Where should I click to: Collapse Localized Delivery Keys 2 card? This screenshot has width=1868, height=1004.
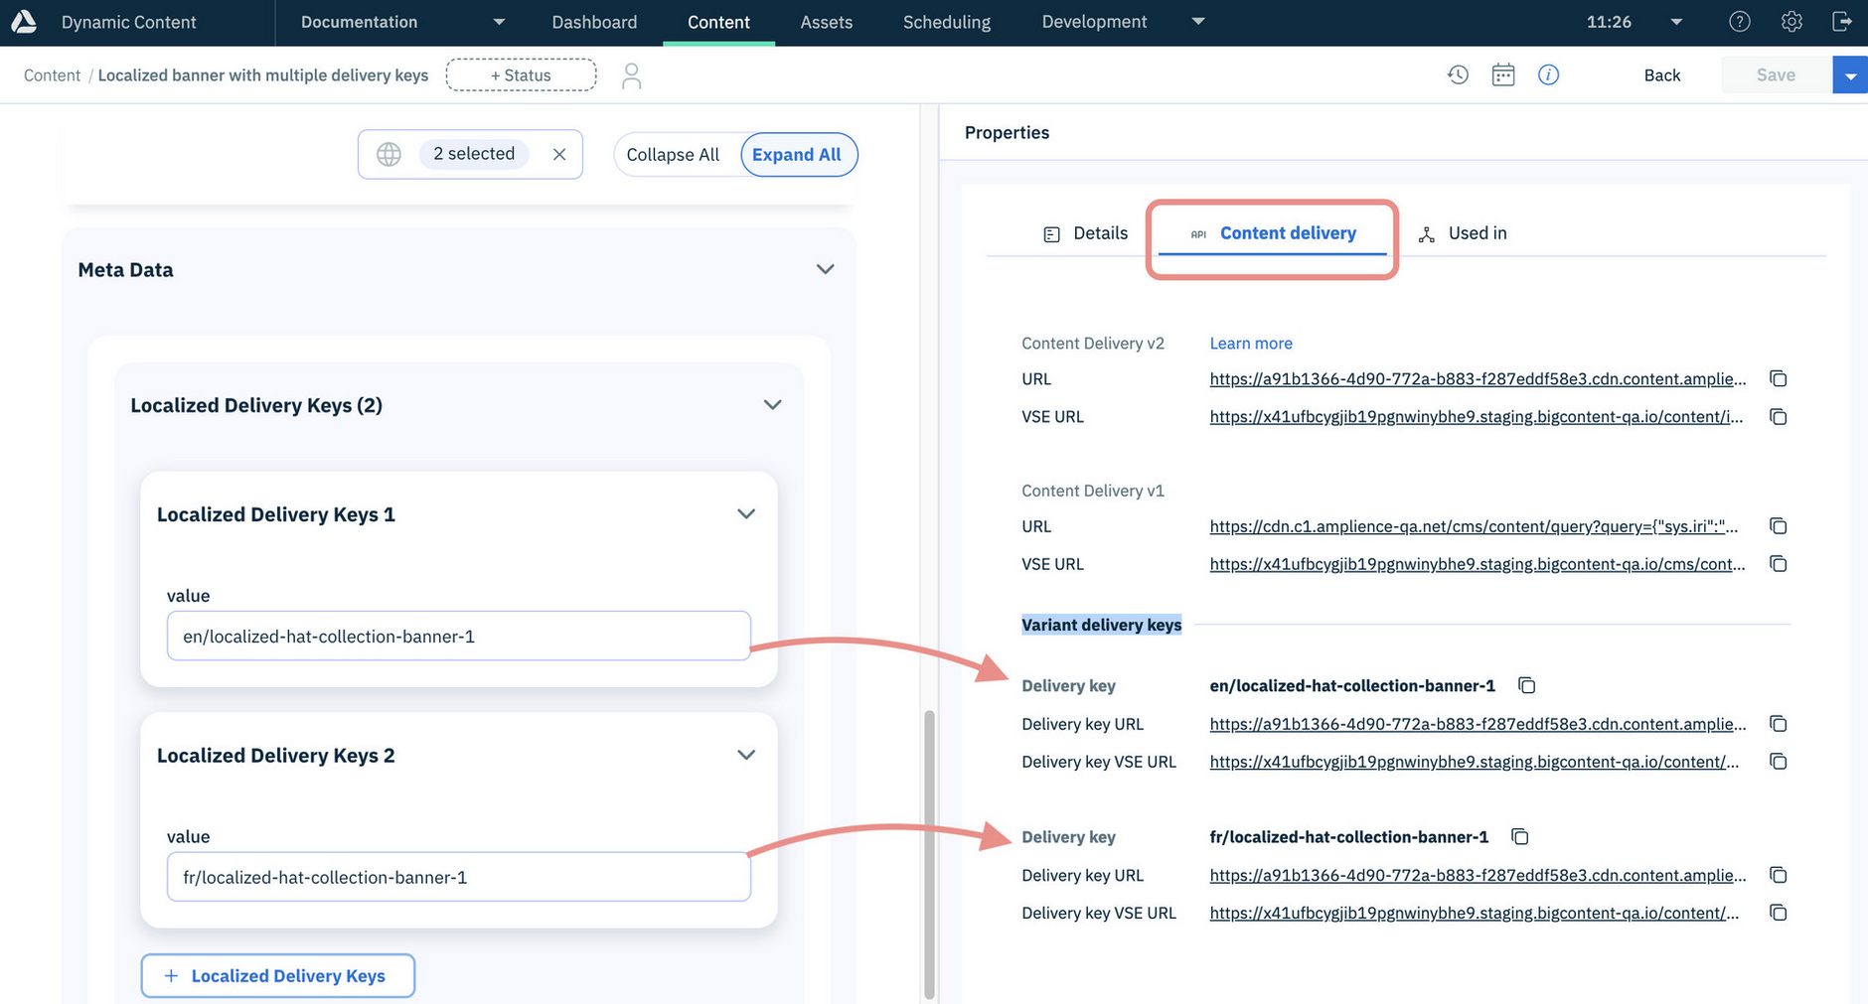[746, 755]
